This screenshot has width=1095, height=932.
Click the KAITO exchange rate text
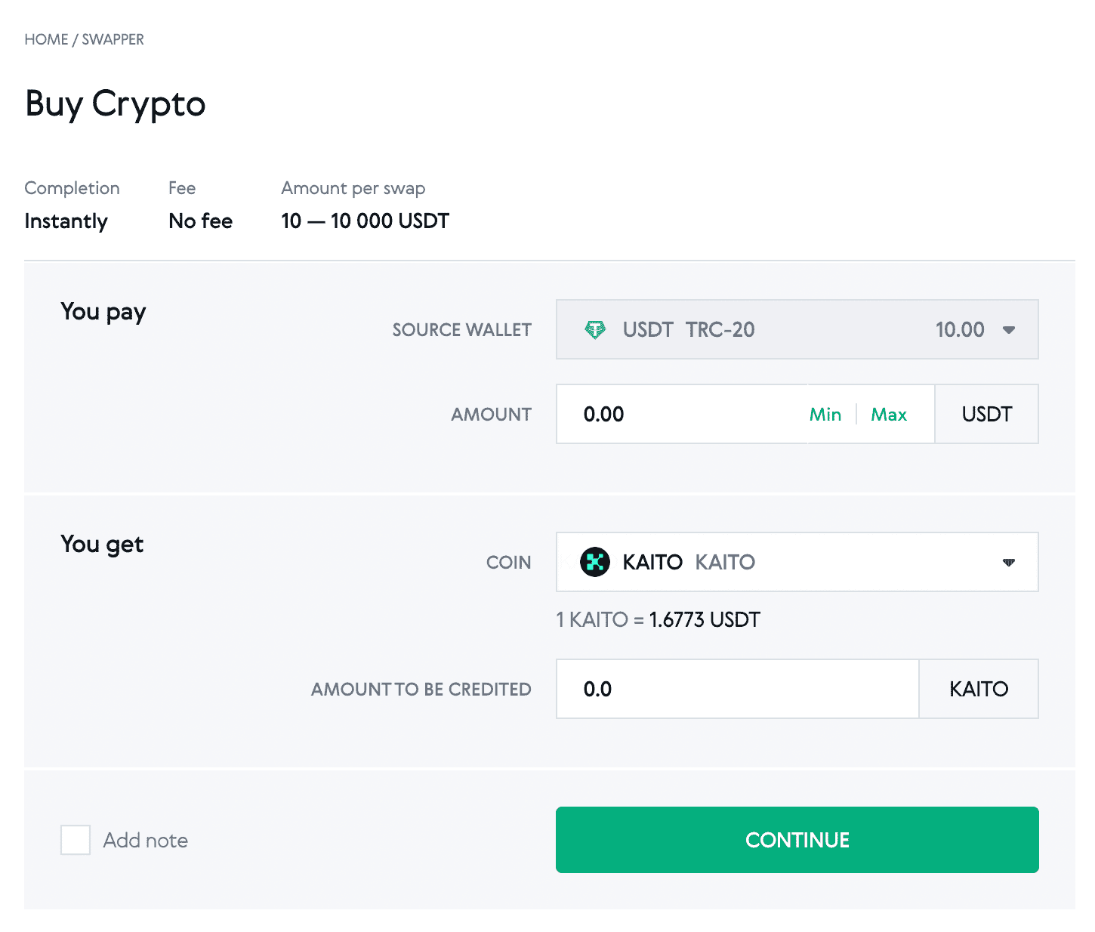tap(659, 619)
